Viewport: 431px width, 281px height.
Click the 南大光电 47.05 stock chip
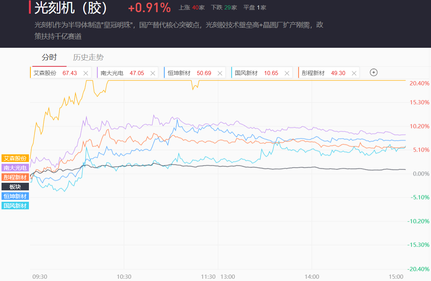pyautogui.click(x=122, y=73)
